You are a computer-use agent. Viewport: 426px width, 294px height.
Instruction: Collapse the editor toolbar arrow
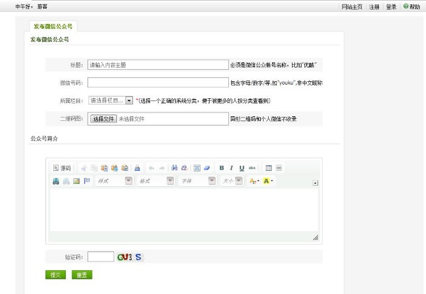315,183
